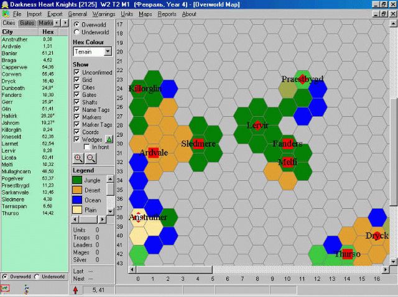Select the Praestbygd diamond marker on map
Image resolution: width=398 pixels, height=297 pixels.
click(x=302, y=79)
